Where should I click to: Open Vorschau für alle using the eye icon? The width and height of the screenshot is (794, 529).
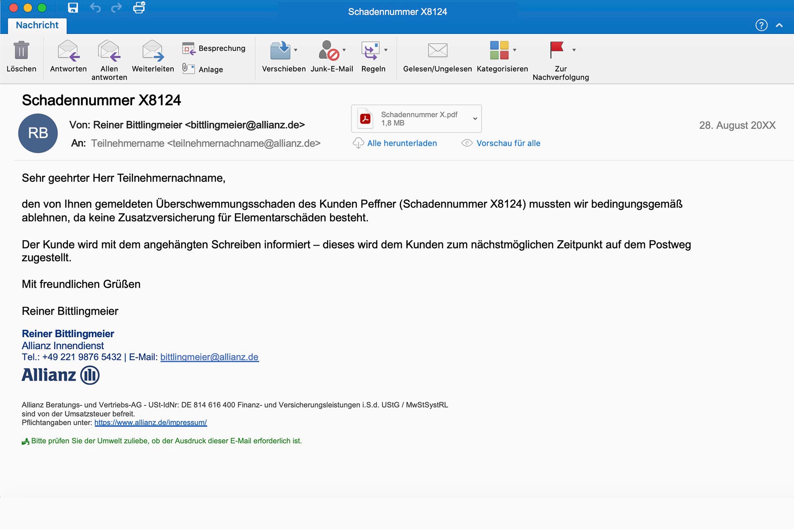[x=467, y=143]
